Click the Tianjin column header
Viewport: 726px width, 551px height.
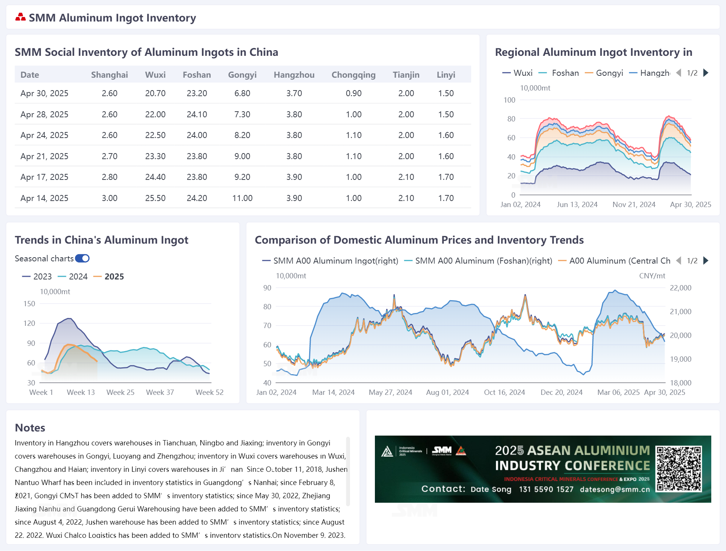pyautogui.click(x=406, y=75)
